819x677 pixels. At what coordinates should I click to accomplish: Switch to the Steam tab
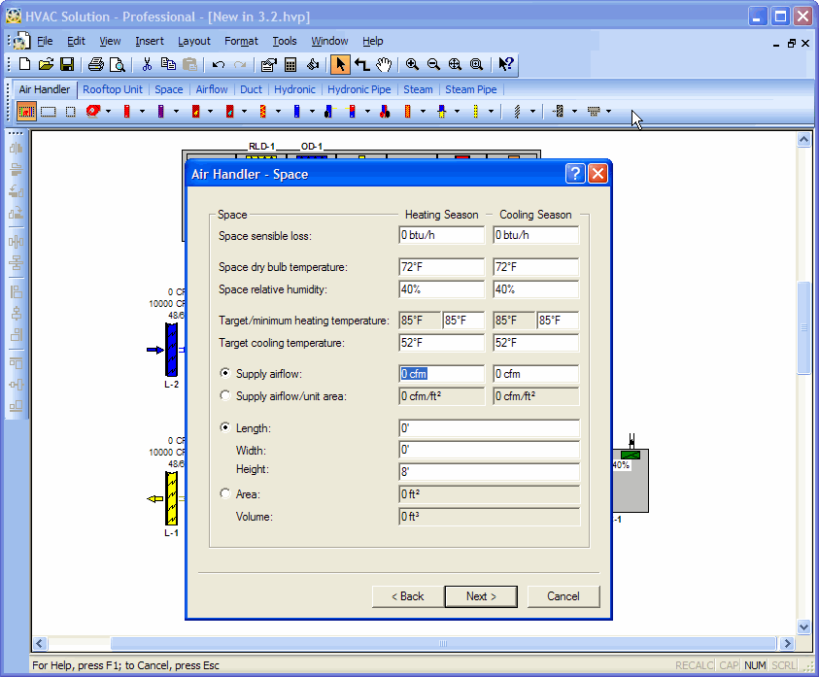coord(418,89)
